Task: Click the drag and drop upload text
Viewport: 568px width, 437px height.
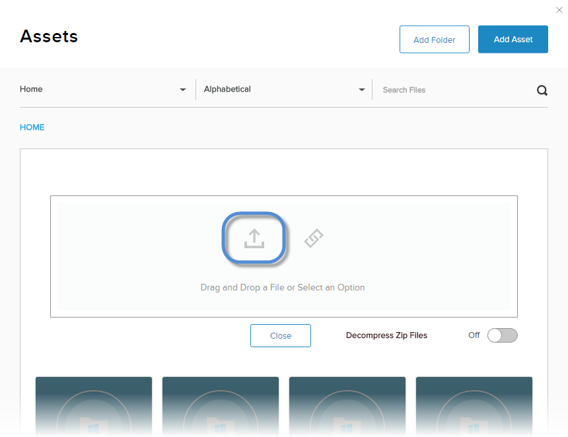Action: pyautogui.click(x=283, y=287)
